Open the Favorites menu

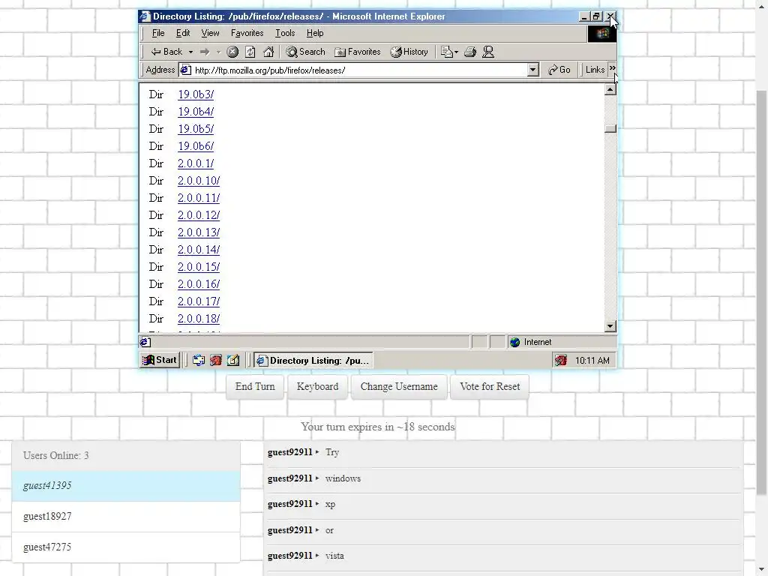(247, 33)
